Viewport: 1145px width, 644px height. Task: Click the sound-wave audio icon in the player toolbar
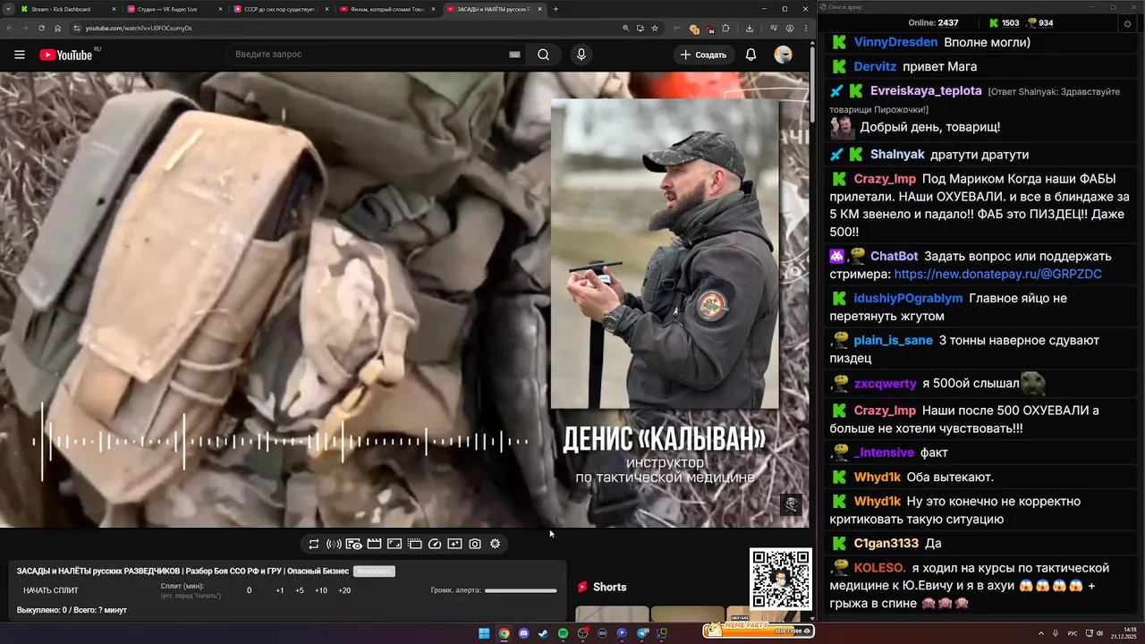[334, 544]
